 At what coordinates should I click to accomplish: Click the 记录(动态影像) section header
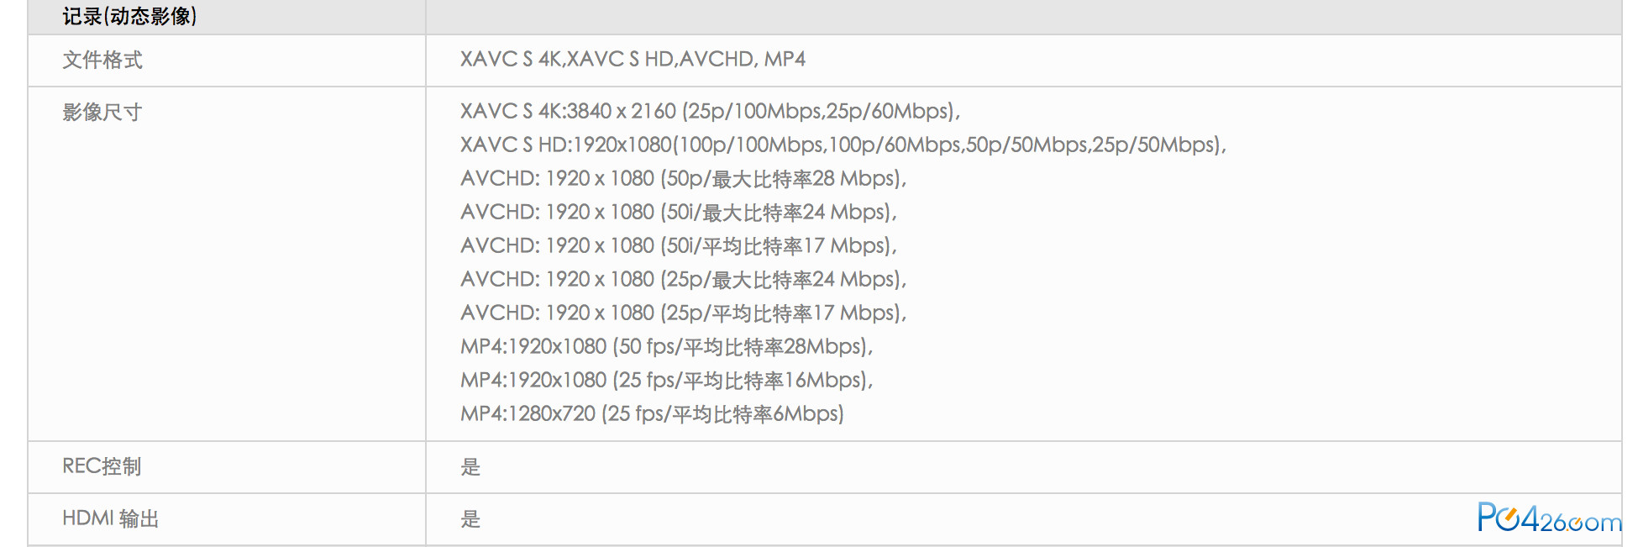pyautogui.click(x=129, y=16)
